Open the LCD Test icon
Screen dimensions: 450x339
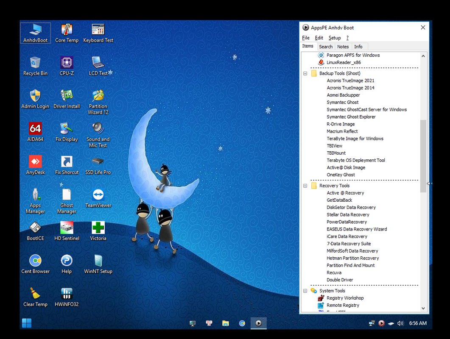pos(98,66)
